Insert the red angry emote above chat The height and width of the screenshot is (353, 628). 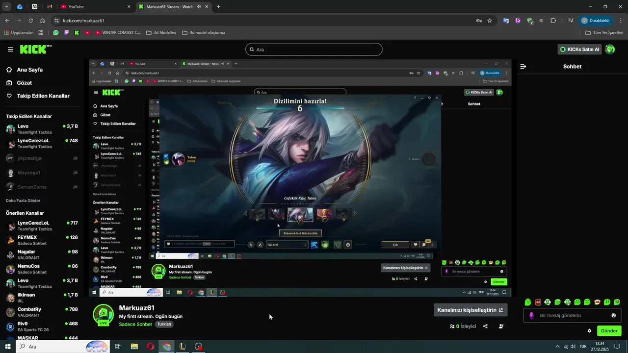pos(538,302)
